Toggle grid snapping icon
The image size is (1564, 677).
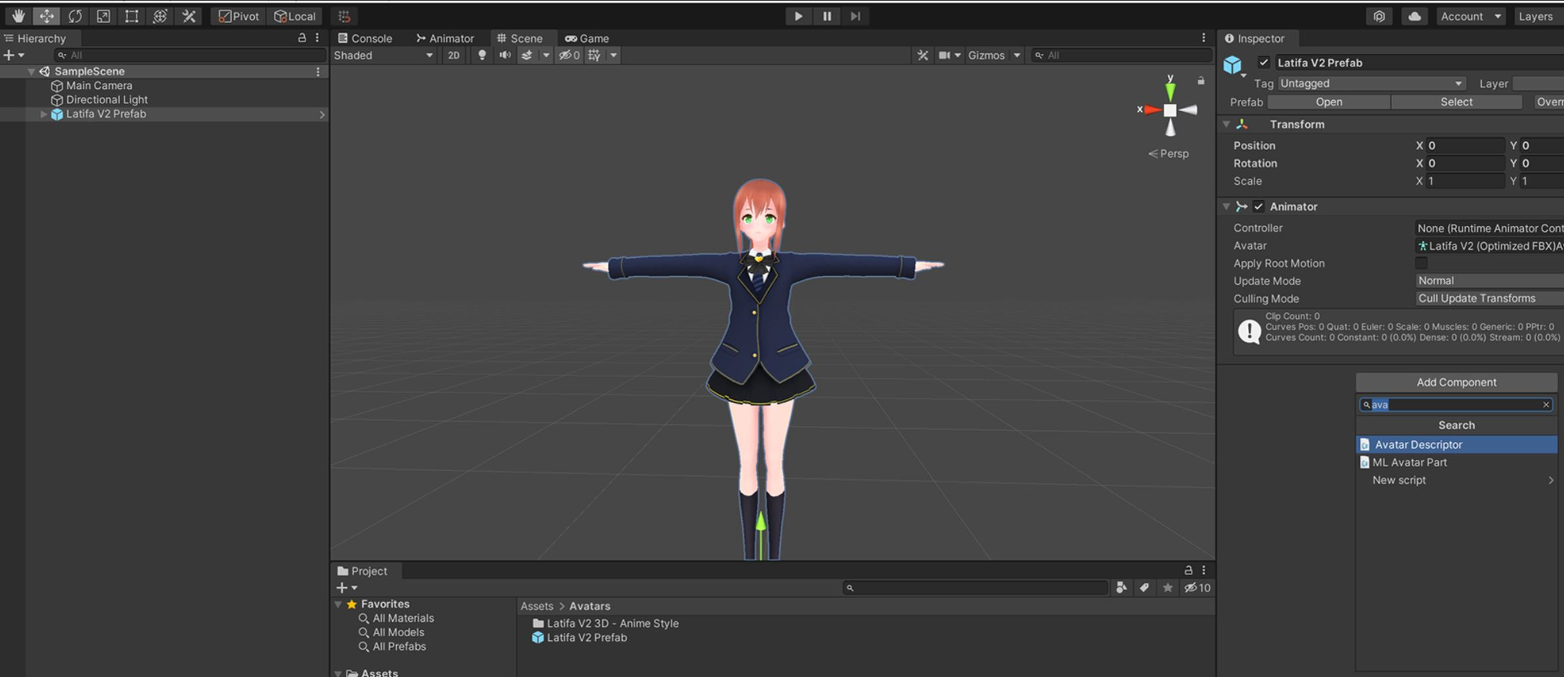click(344, 16)
